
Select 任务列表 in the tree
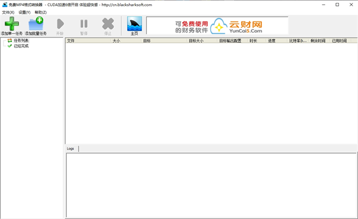tap(21, 41)
